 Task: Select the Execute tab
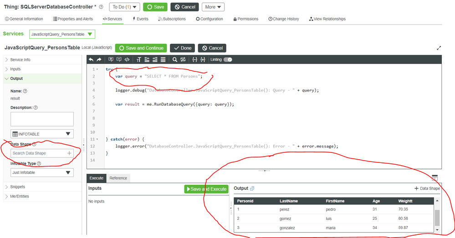click(x=97, y=178)
